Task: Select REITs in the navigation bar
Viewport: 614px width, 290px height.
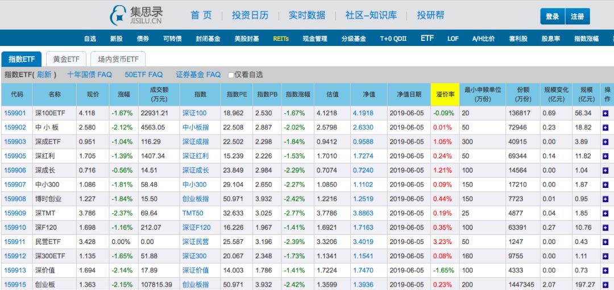Action: pyautogui.click(x=281, y=39)
